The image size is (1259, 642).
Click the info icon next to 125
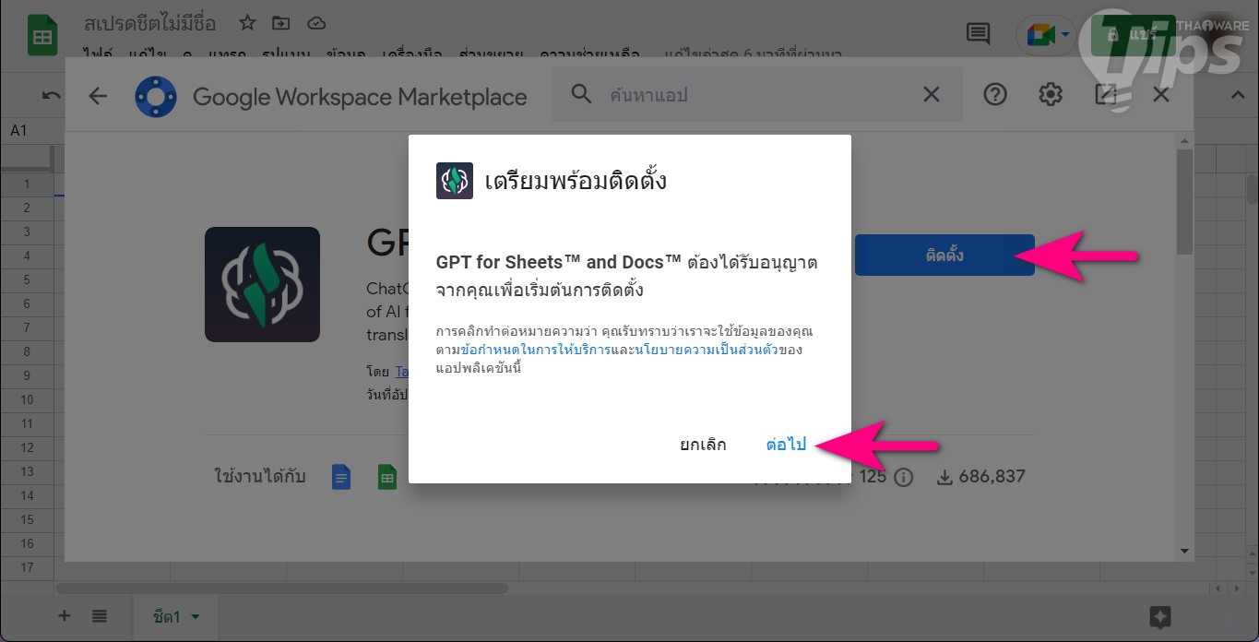click(x=904, y=477)
